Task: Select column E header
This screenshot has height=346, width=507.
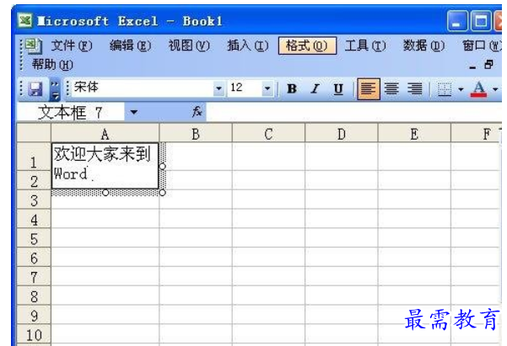Action: click(414, 133)
